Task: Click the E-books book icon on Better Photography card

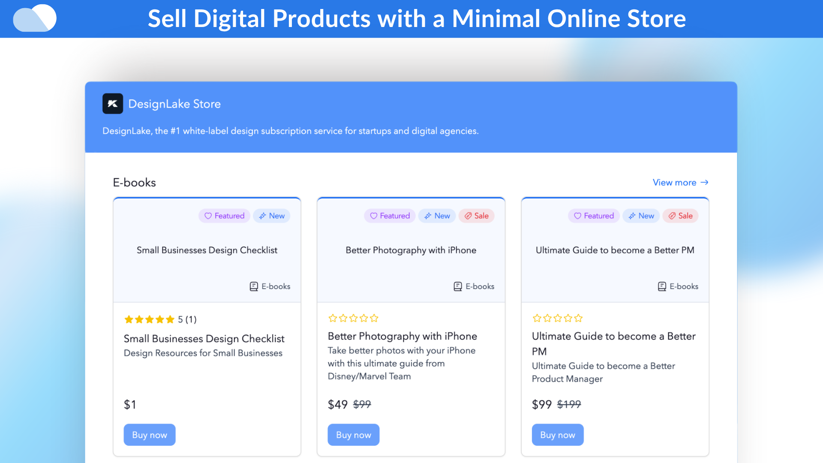Action: coord(458,286)
